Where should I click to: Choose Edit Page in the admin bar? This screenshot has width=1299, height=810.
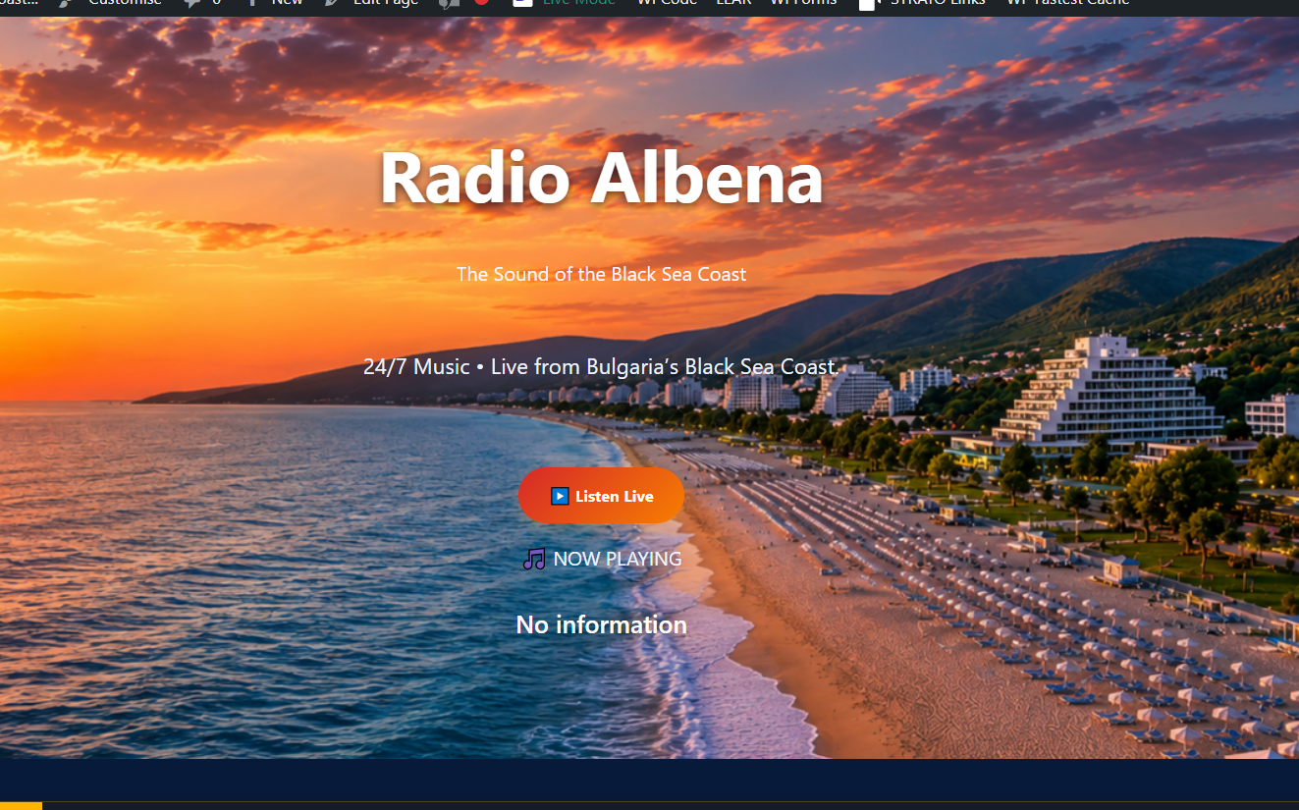point(372,4)
